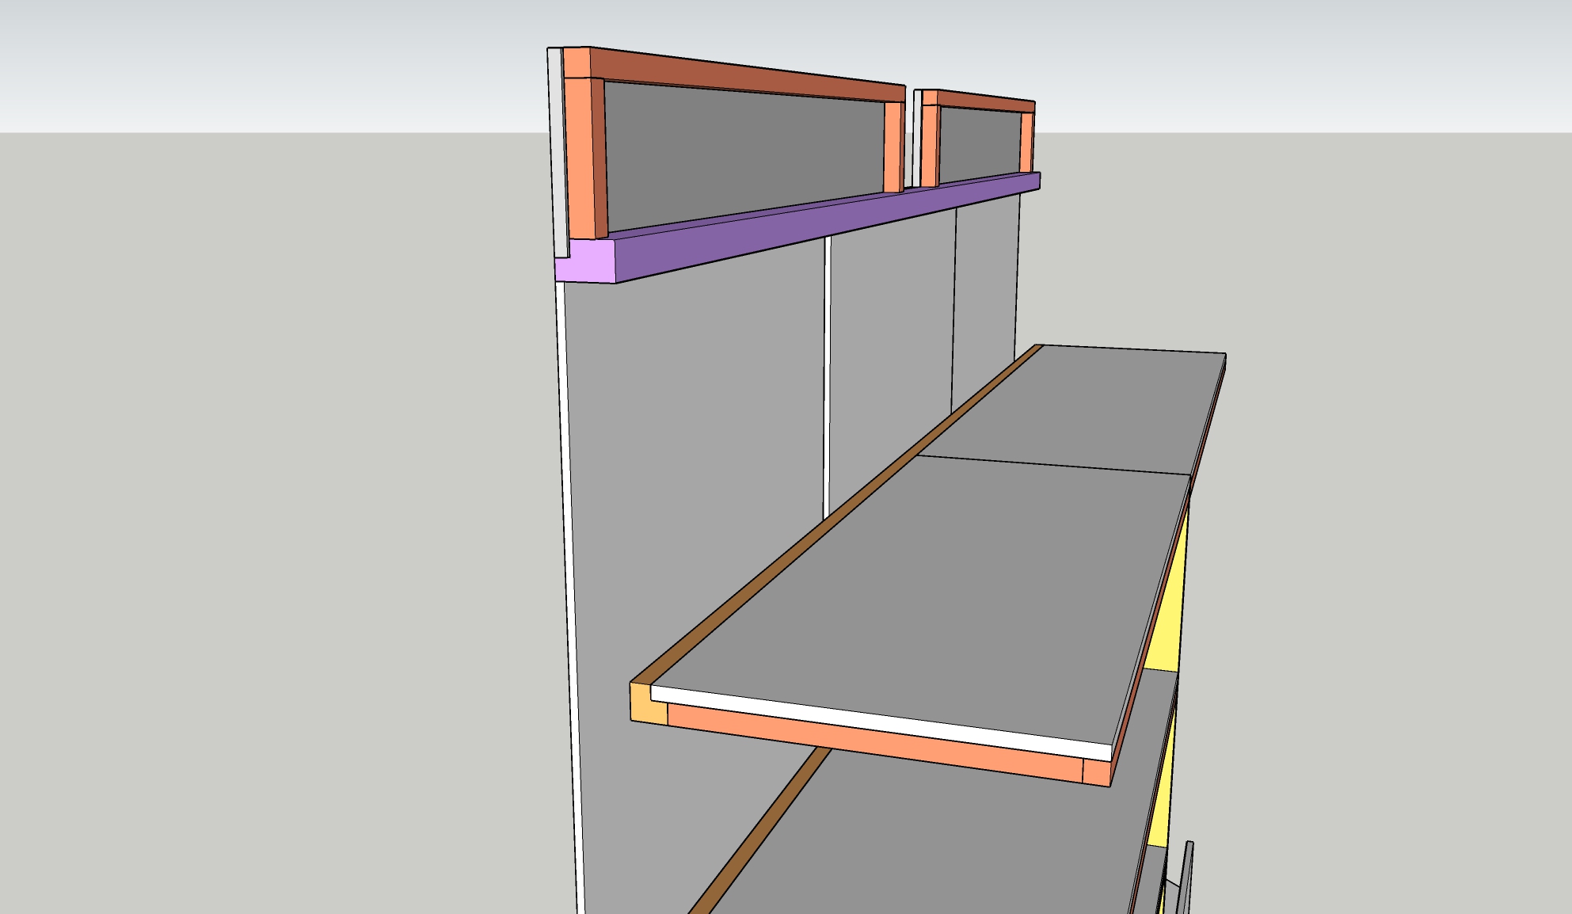Screen dimensions: 1572x914
Task: Select the rear section of the upper shelf top
Action: point(1073,408)
